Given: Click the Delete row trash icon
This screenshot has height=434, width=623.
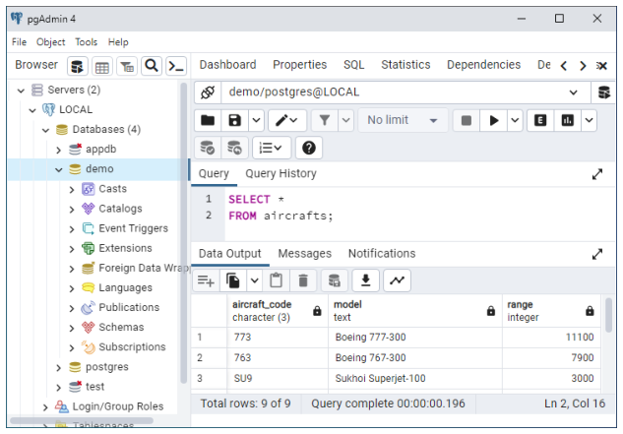Looking at the screenshot, I should tap(303, 281).
